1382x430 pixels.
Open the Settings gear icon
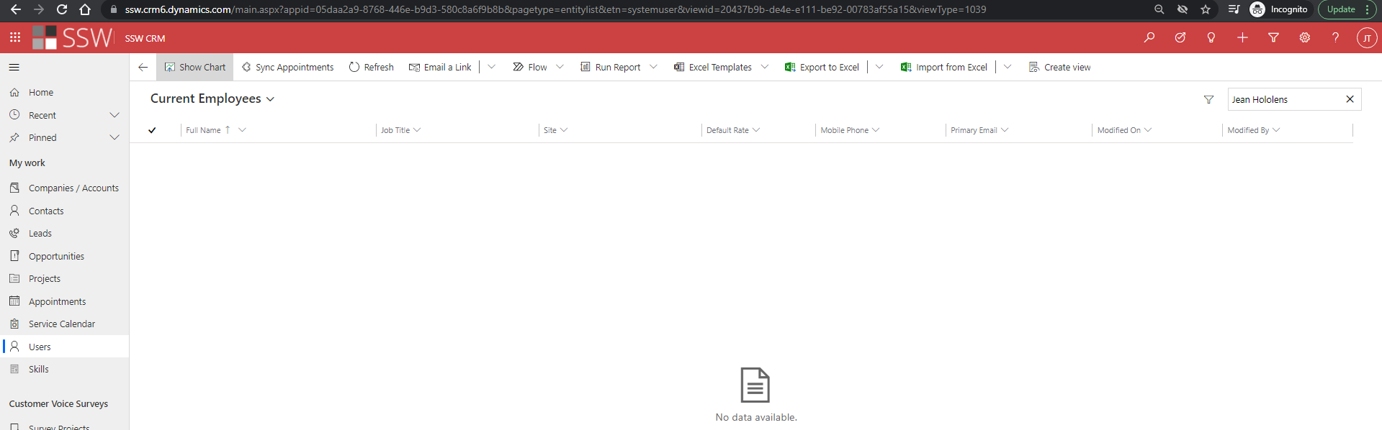pos(1304,37)
